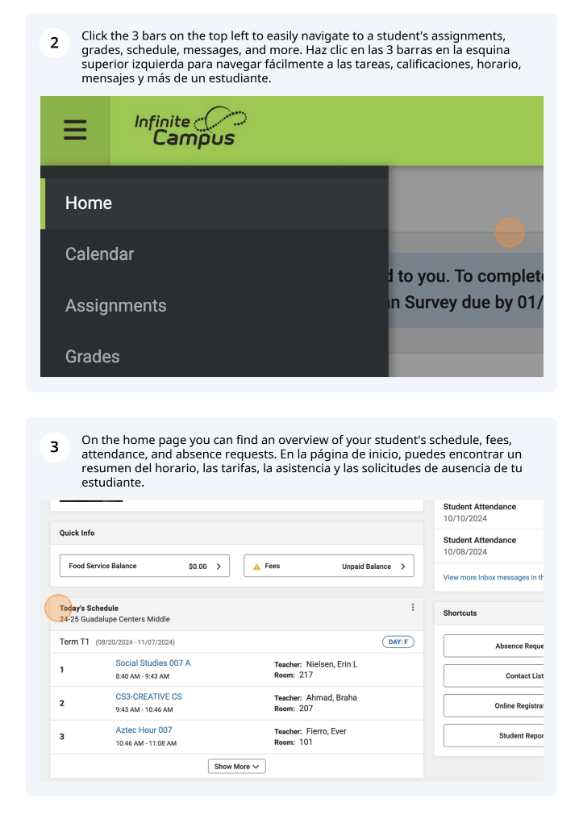The height and width of the screenshot is (820, 579).
Task: Open Student Attendance message dated 10/08/2024
Action: pos(480,546)
